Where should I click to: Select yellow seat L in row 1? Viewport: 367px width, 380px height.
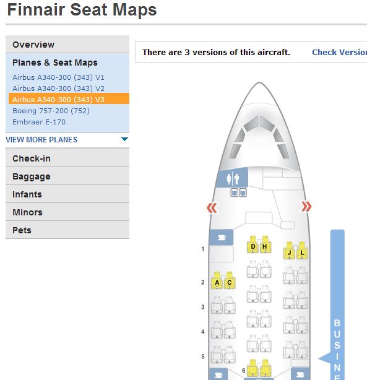click(x=302, y=251)
